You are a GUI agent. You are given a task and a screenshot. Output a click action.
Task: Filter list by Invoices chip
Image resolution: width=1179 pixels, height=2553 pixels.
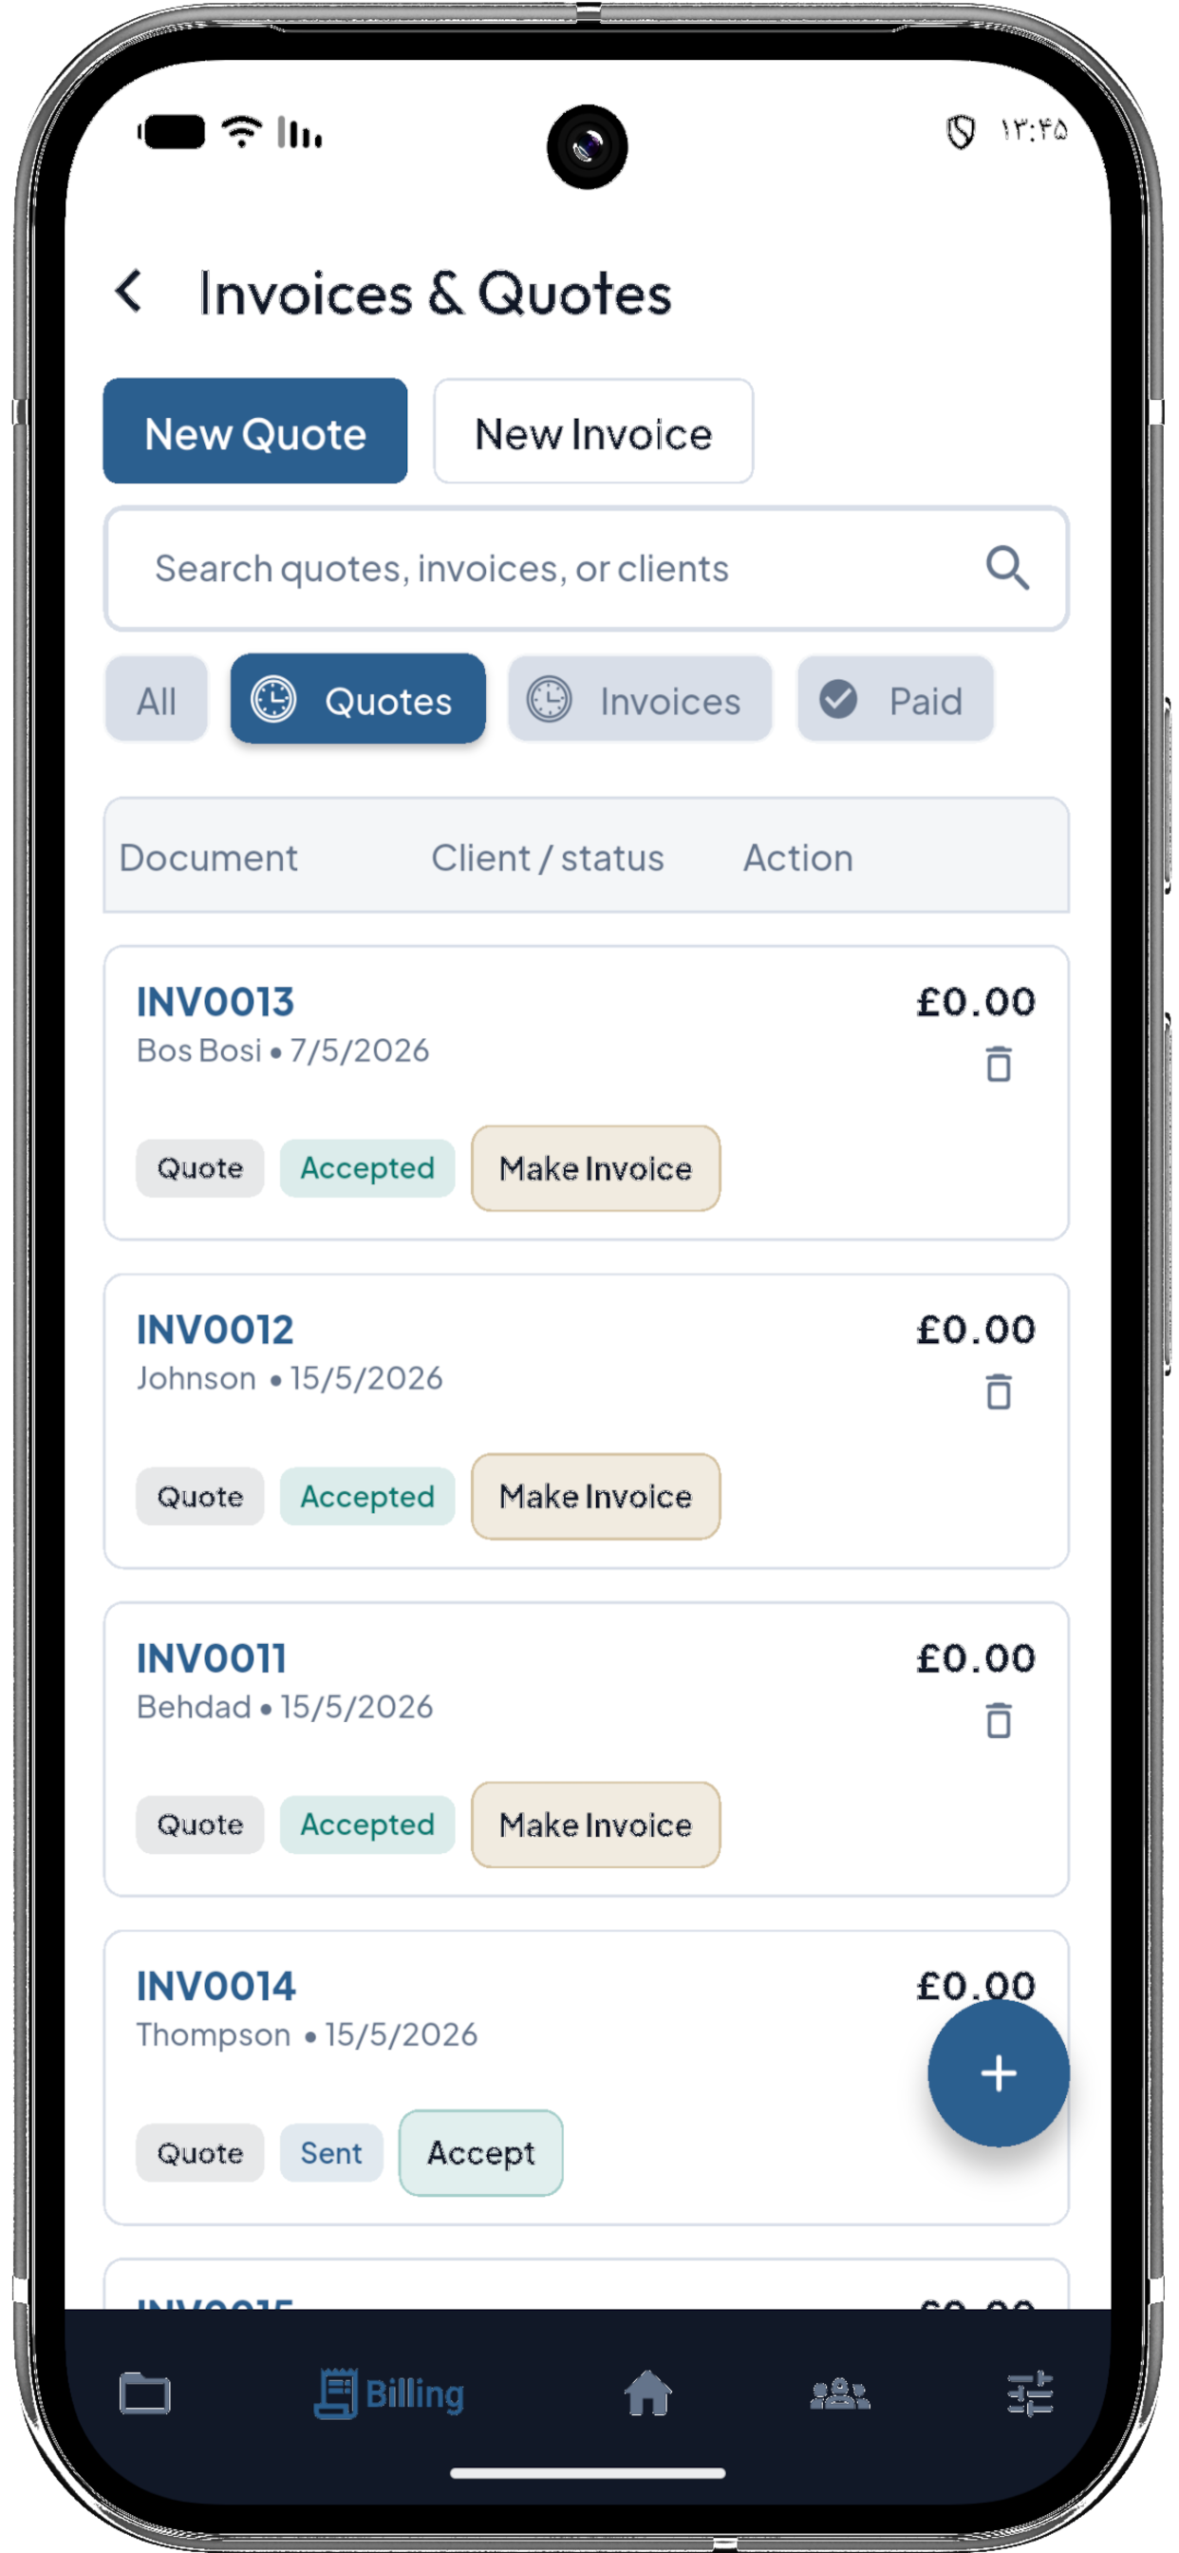point(639,700)
